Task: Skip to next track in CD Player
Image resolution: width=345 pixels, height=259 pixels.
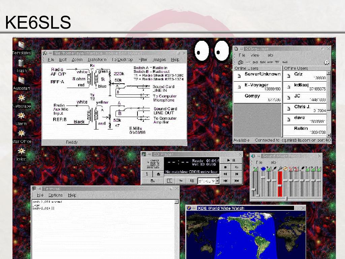Action: pyautogui.click(x=237, y=181)
